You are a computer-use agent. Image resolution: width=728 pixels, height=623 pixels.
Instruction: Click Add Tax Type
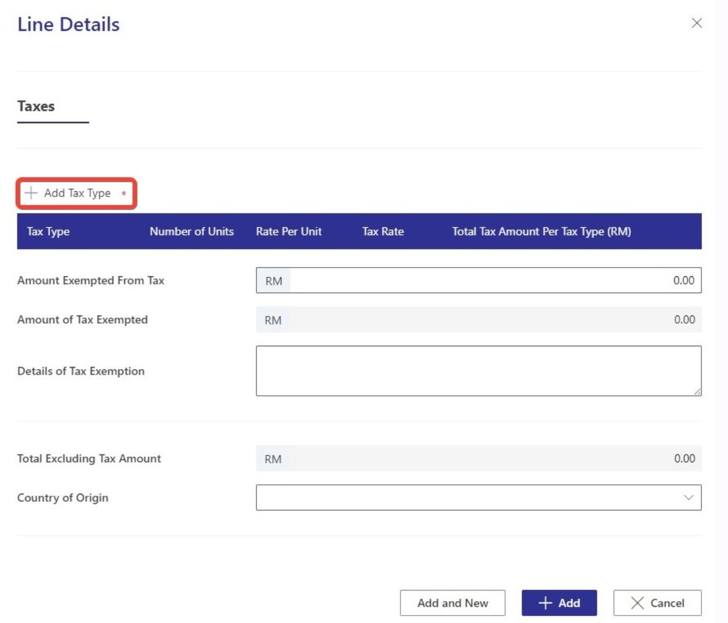[x=76, y=193]
